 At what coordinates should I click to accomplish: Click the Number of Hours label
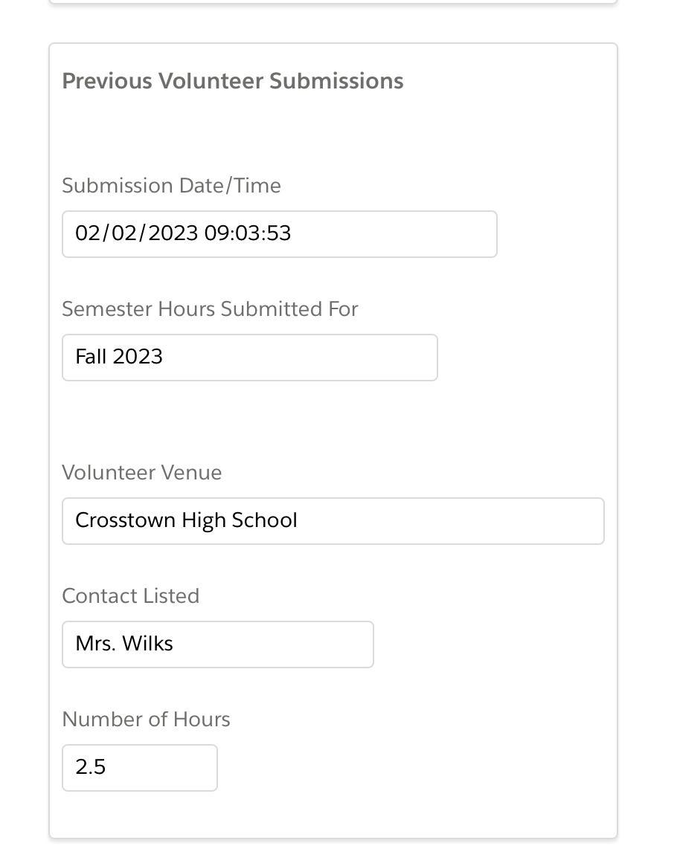146,720
